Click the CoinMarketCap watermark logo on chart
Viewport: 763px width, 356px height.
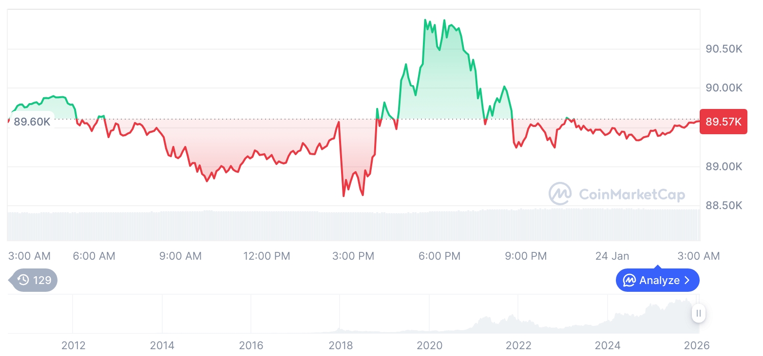(560, 194)
